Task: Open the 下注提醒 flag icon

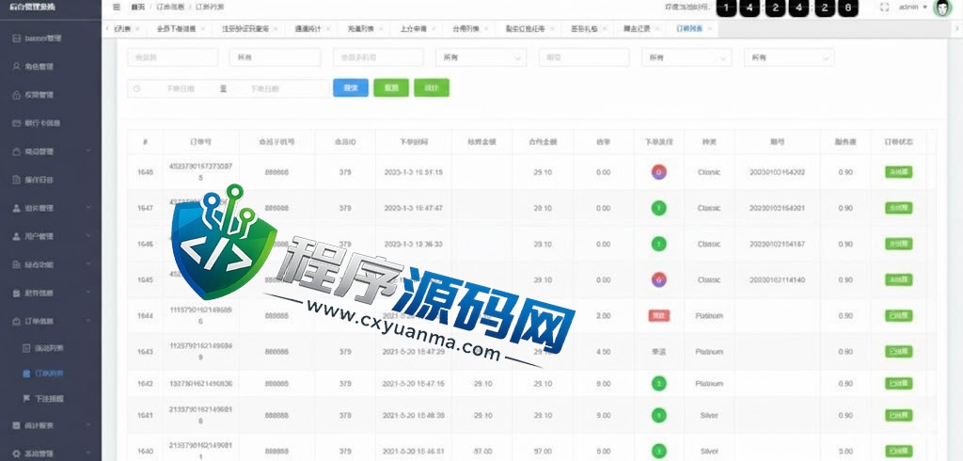Action: point(26,398)
